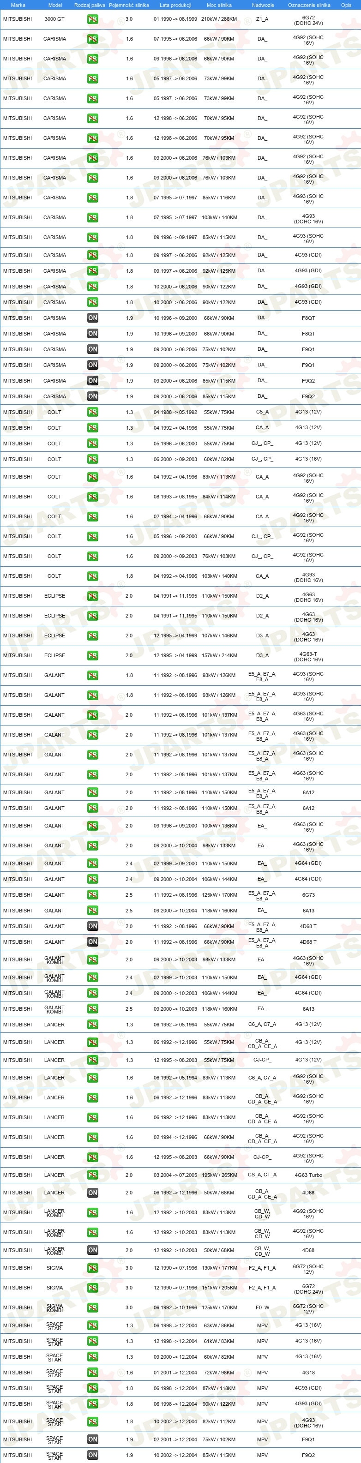Click the diesel ON icon for SPACE STAR F9Q2

[x=92, y=1455]
